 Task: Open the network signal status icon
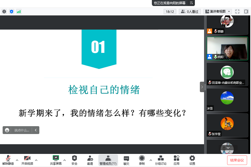19,12
